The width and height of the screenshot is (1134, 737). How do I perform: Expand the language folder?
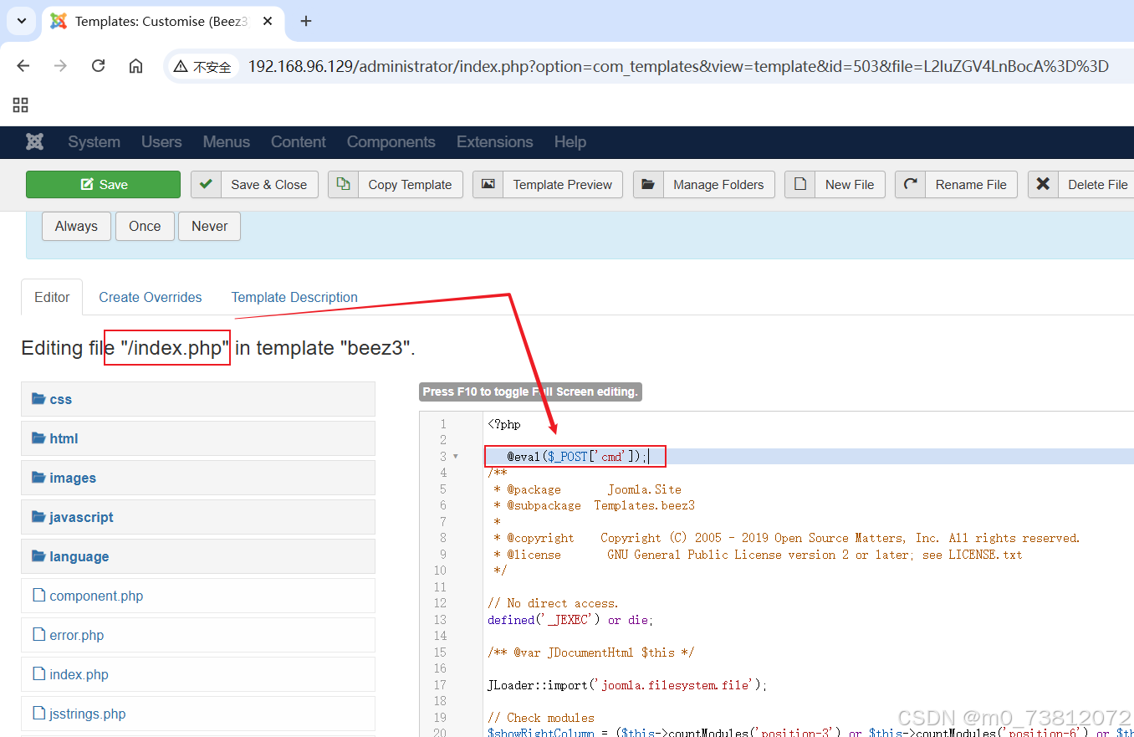pos(198,556)
